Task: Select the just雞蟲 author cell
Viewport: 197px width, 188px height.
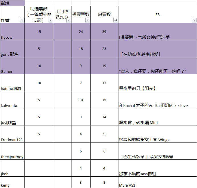Action: click(x=13, y=117)
